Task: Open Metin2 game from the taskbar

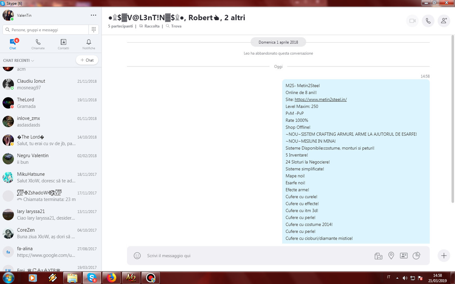Action: point(131,278)
